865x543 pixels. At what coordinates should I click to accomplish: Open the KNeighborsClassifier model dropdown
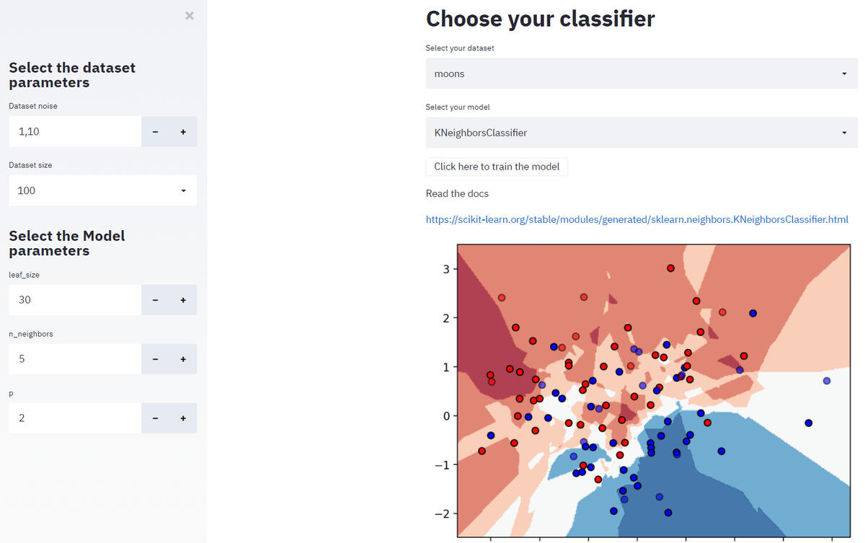[642, 133]
